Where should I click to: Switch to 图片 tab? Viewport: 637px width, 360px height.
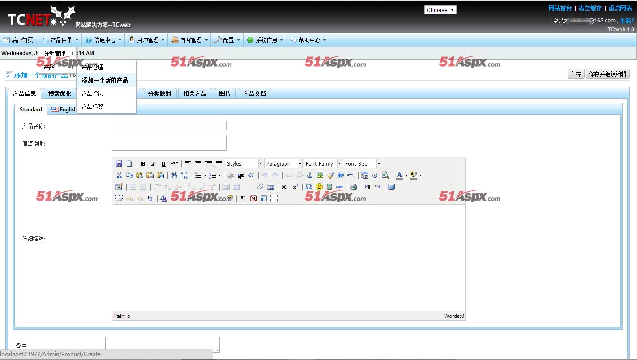[225, 94]
